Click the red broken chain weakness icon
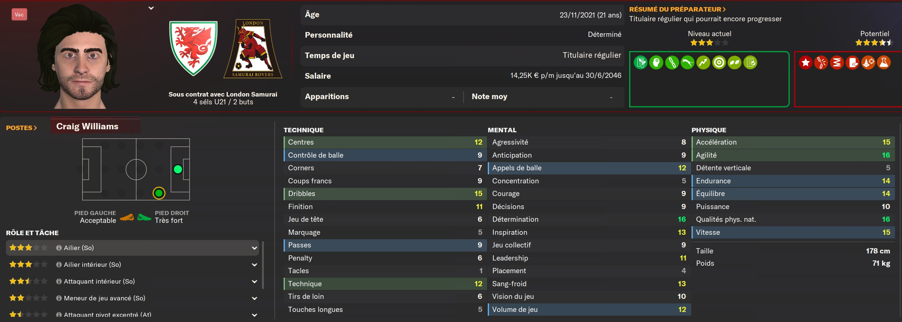Viewport: 902px width, 322px height. tap(821, 63)
